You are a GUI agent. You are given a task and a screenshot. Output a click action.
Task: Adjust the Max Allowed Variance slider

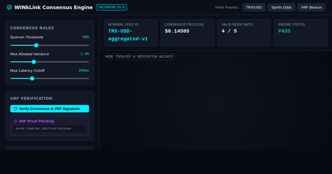[x=50, y=62]
